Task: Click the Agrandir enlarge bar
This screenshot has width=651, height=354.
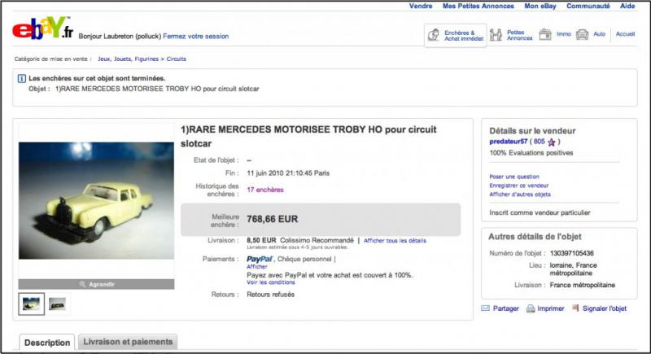Action: [96, 284]
